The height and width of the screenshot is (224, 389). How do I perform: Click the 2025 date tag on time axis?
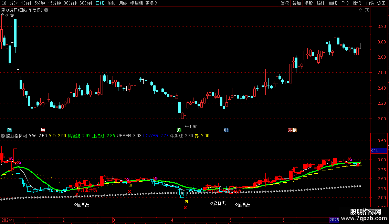[x=334, y=220]
